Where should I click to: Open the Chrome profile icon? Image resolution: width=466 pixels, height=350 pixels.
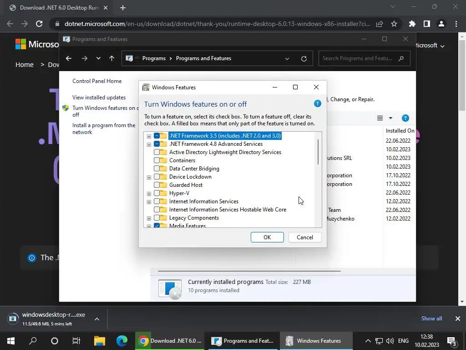click(441, 24)
